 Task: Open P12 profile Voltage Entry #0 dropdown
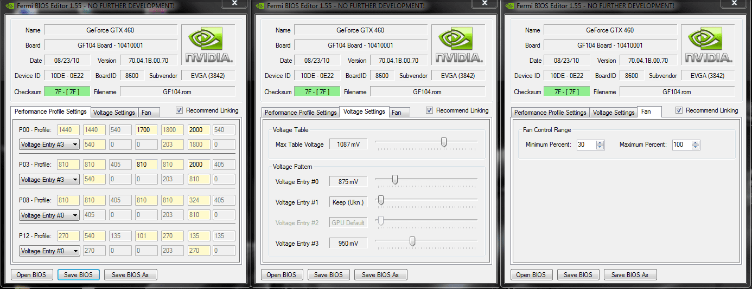[x=49, y=251]
